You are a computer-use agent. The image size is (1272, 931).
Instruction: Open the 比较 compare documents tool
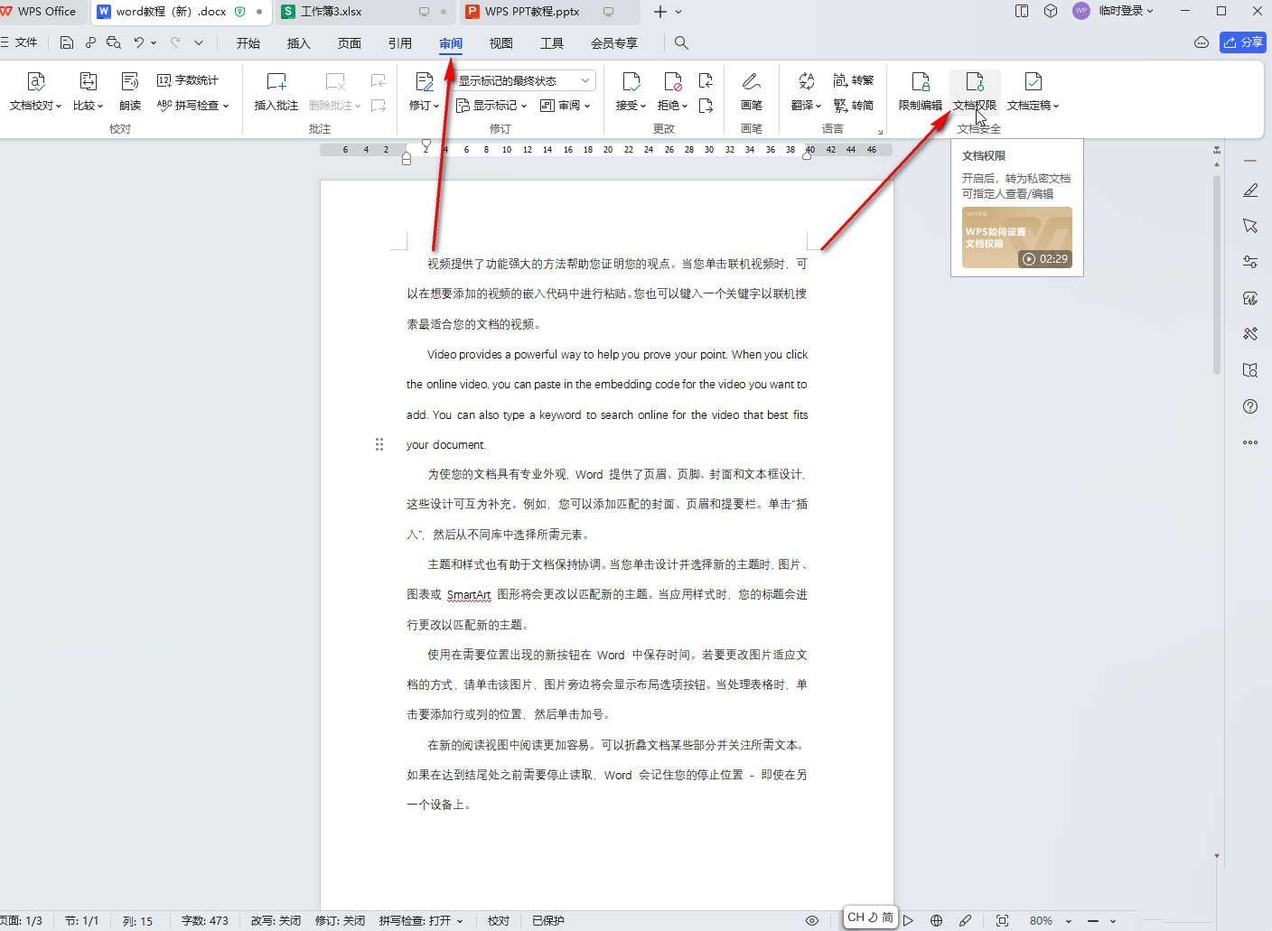[88, 81]
